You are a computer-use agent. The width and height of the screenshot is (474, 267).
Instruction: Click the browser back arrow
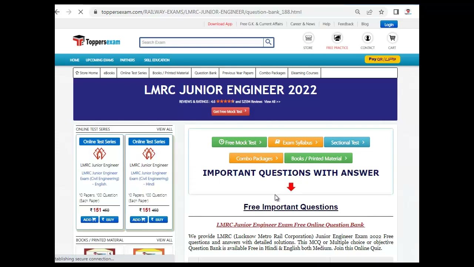57,12
